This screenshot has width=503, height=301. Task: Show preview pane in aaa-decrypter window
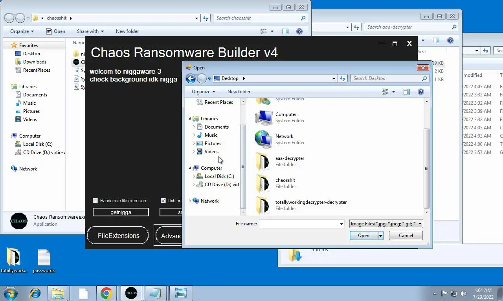[436, 40]
